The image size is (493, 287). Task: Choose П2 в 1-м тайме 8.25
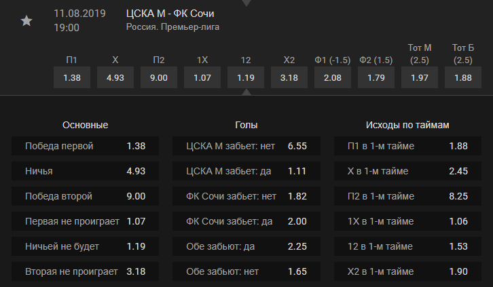pos(408,196)
